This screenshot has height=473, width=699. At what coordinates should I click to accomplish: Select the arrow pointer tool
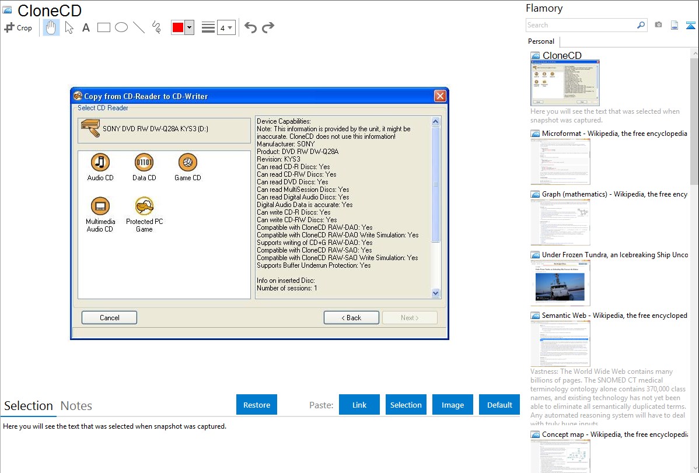pos(69,27)
